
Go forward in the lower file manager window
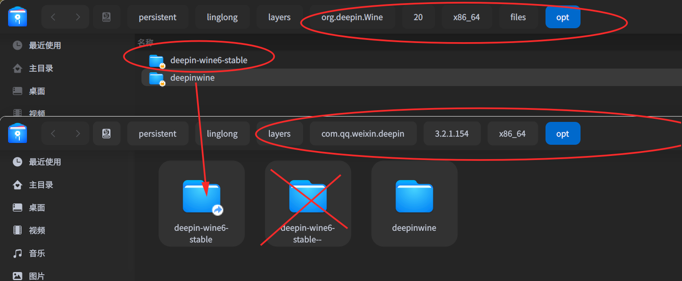[x=78, y=134]
